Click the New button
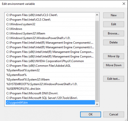128x121 pixels. click(114, 15)
